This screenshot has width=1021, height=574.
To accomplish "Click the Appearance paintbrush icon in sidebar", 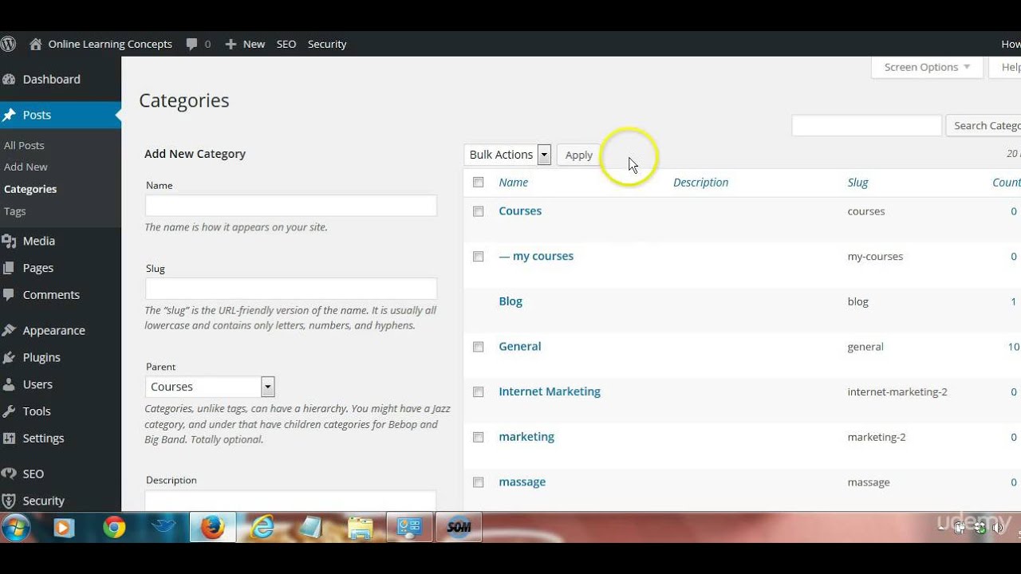I will (x=9, y=330).
